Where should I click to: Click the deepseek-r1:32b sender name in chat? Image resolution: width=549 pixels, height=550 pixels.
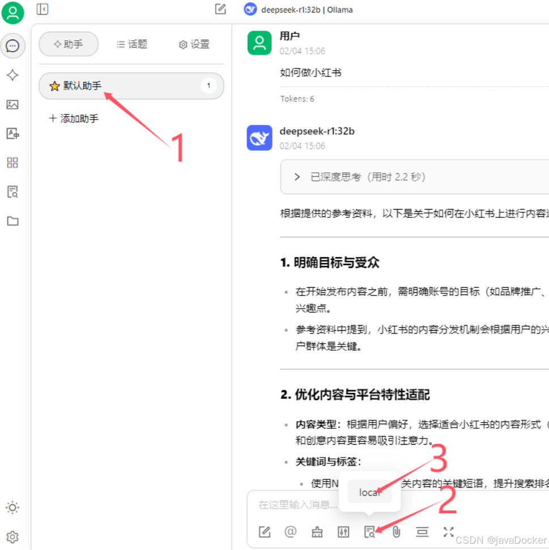click(x=317, y=131)
